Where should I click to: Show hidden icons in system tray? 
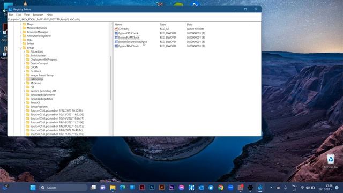click(271, 188)
